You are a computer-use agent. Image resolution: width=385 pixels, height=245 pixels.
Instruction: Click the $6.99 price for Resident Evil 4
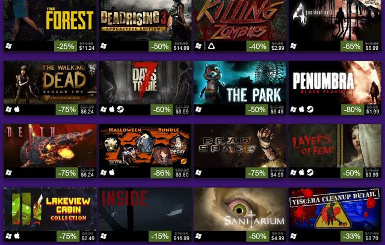372,48
